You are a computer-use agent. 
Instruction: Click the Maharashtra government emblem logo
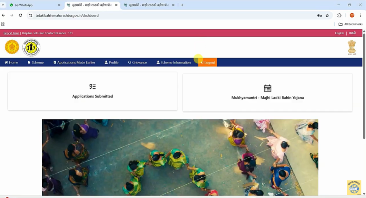click(x=12, y=47)
